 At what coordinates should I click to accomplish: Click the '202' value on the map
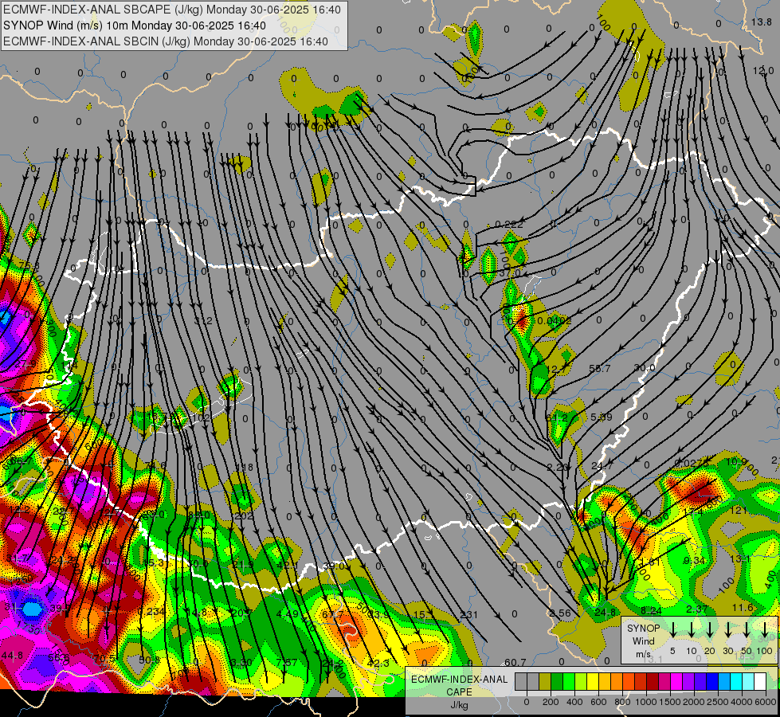tap(244, 516)
